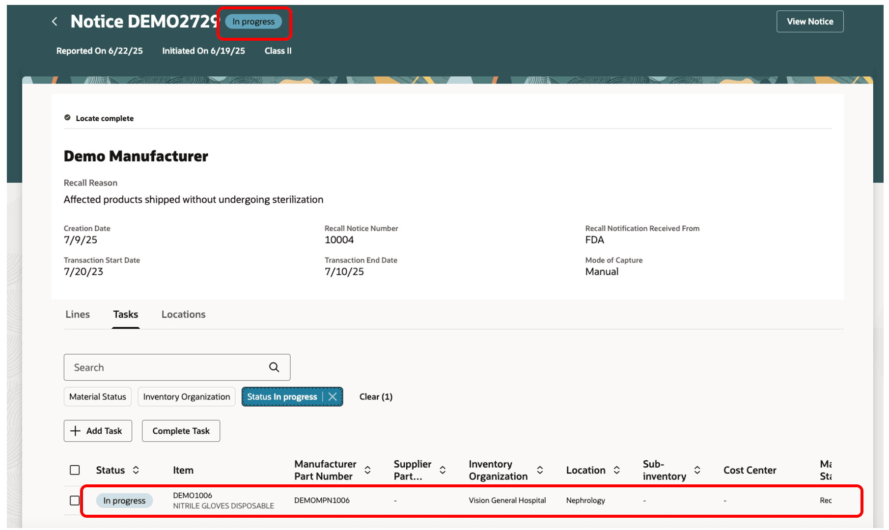Click the Add Task button
This screenshot has width=889, height=530.
point(98,431)
